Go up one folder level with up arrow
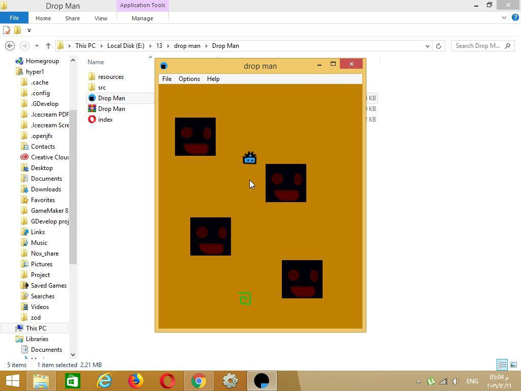 (x=48, y=46)
